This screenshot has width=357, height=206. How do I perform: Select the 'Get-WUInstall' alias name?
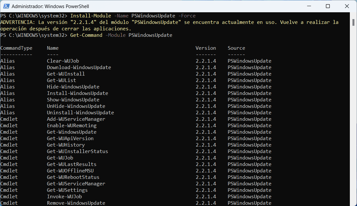click(66, 74)
